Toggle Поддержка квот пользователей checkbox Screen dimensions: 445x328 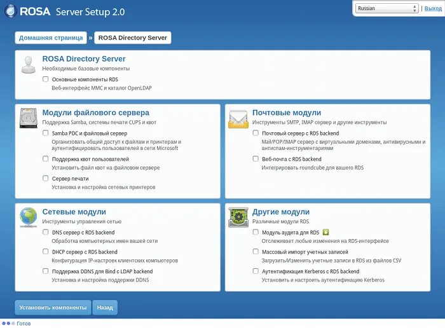(x=45, y=159)
